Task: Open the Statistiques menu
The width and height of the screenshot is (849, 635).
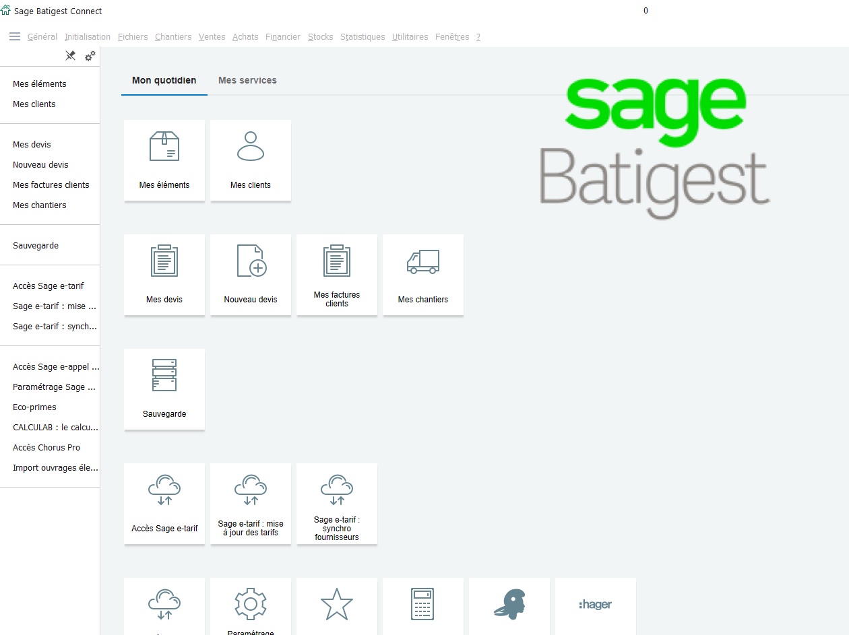Action: pyautogui.click(x=363, y=37)
